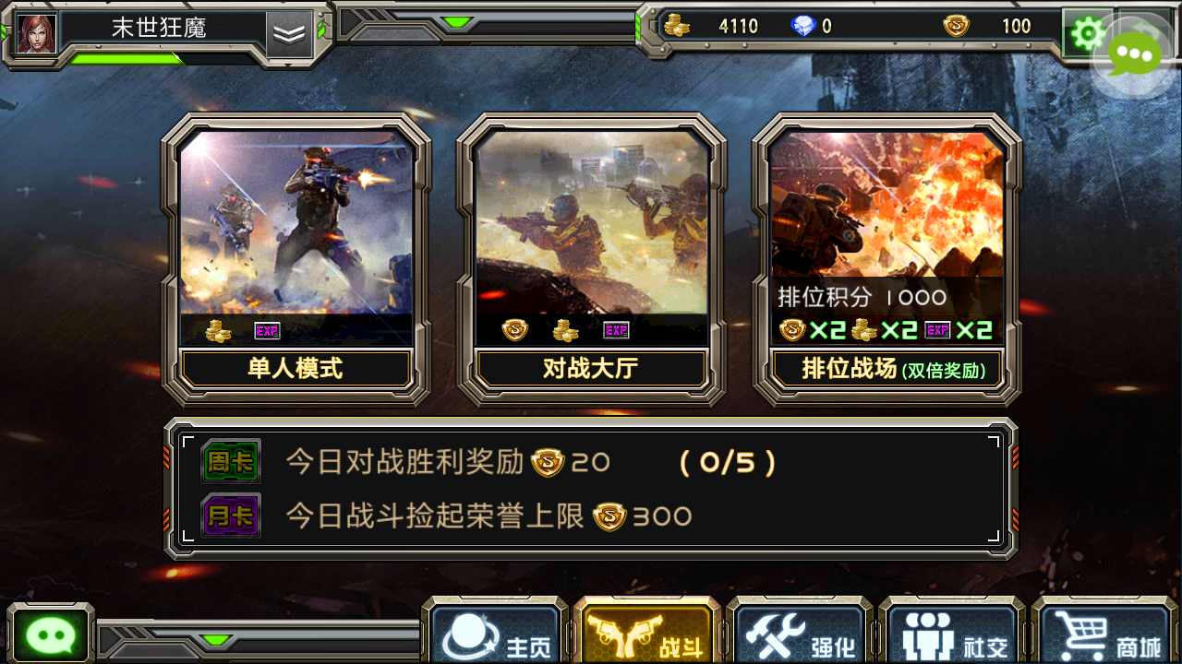
Task: Click the gold coins currency icon
Action: [x=677, y=26]
